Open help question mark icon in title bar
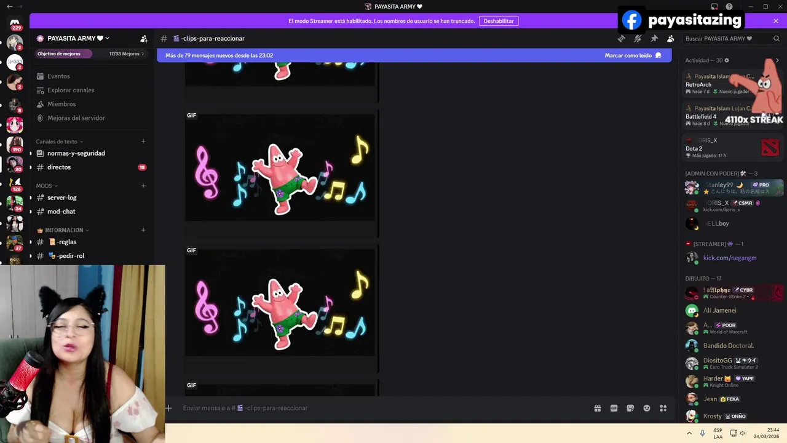Screen dimensions: 787x443 point(729,6)
